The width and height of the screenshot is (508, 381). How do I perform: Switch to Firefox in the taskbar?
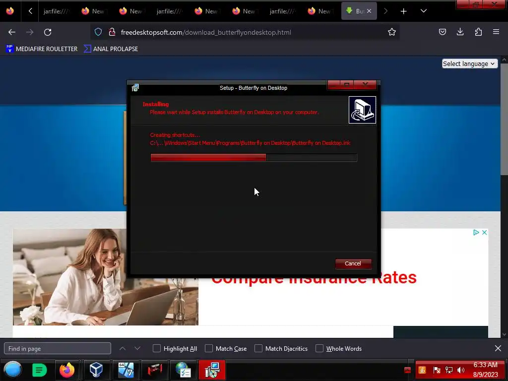pyautogui.click(x=67, y=370)
